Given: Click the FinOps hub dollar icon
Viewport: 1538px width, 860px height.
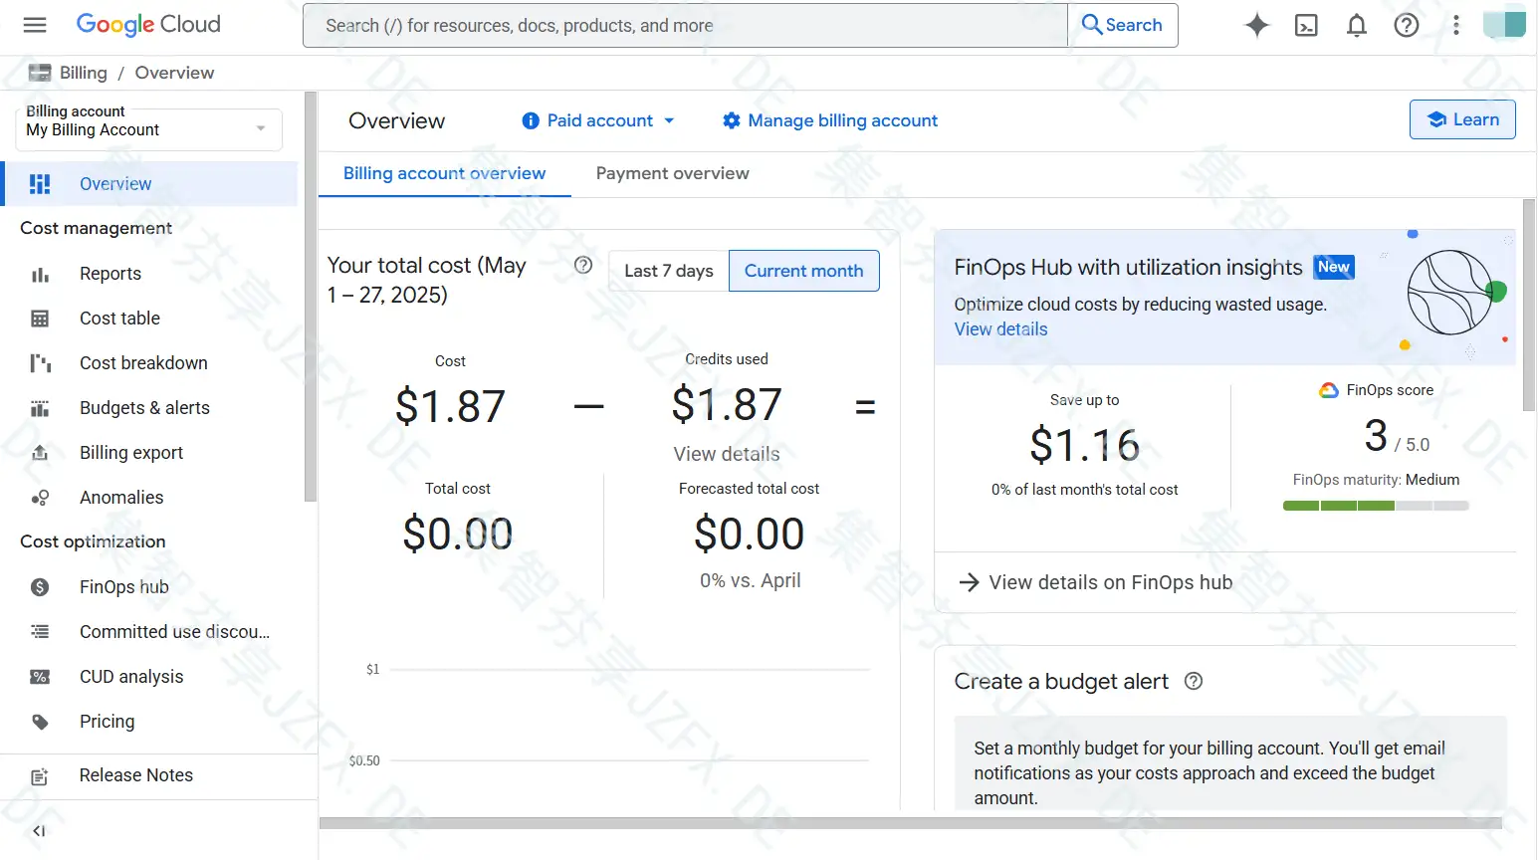Looking at the screenshot, I should pos(40,587).
